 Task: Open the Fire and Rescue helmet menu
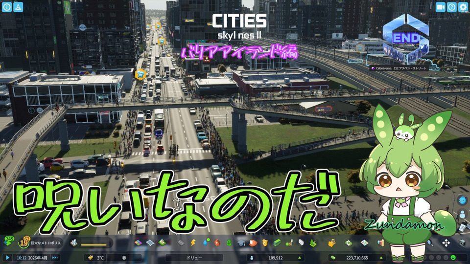click(x=253, y=243)
